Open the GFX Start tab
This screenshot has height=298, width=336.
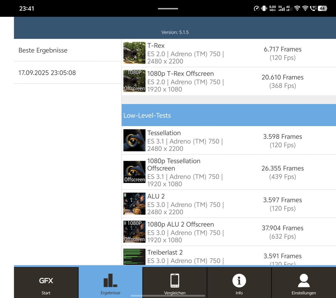46,283
